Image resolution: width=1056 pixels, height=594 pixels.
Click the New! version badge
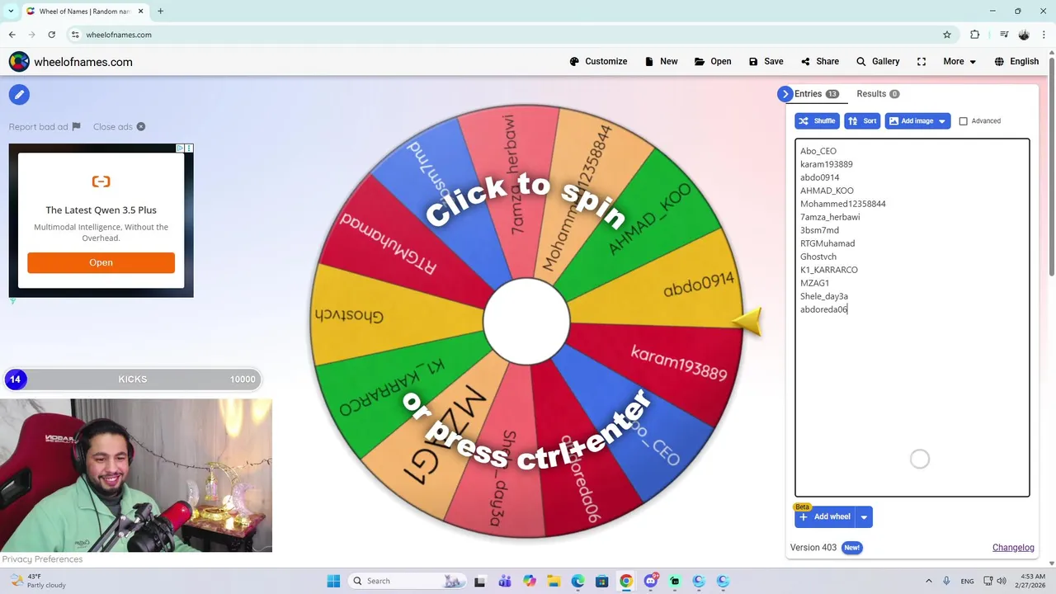coord(851,548)
